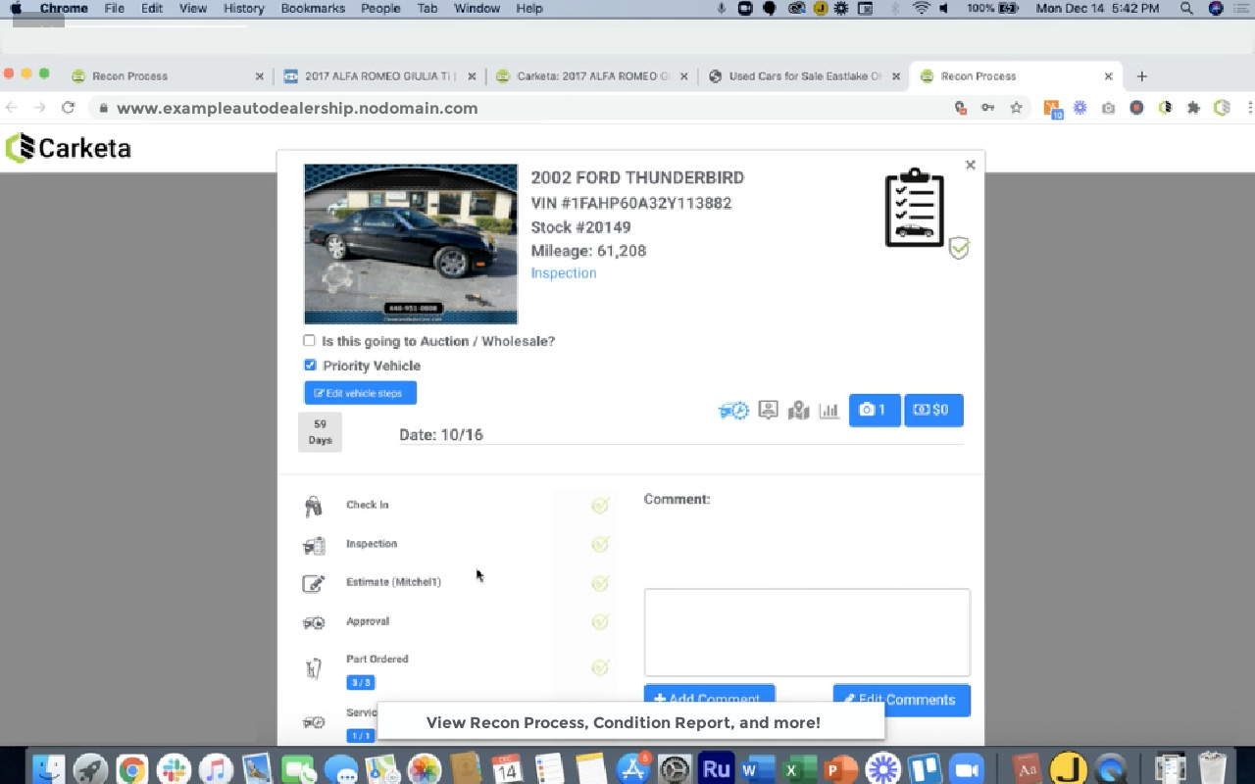1255x784 pixels.
Task: Uncheck the Priority Vehicle checkbox
Action: coord(310,365)
